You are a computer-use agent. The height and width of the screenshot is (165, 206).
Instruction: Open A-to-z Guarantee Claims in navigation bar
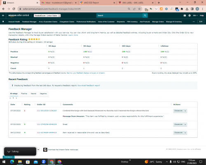(48, 22)
